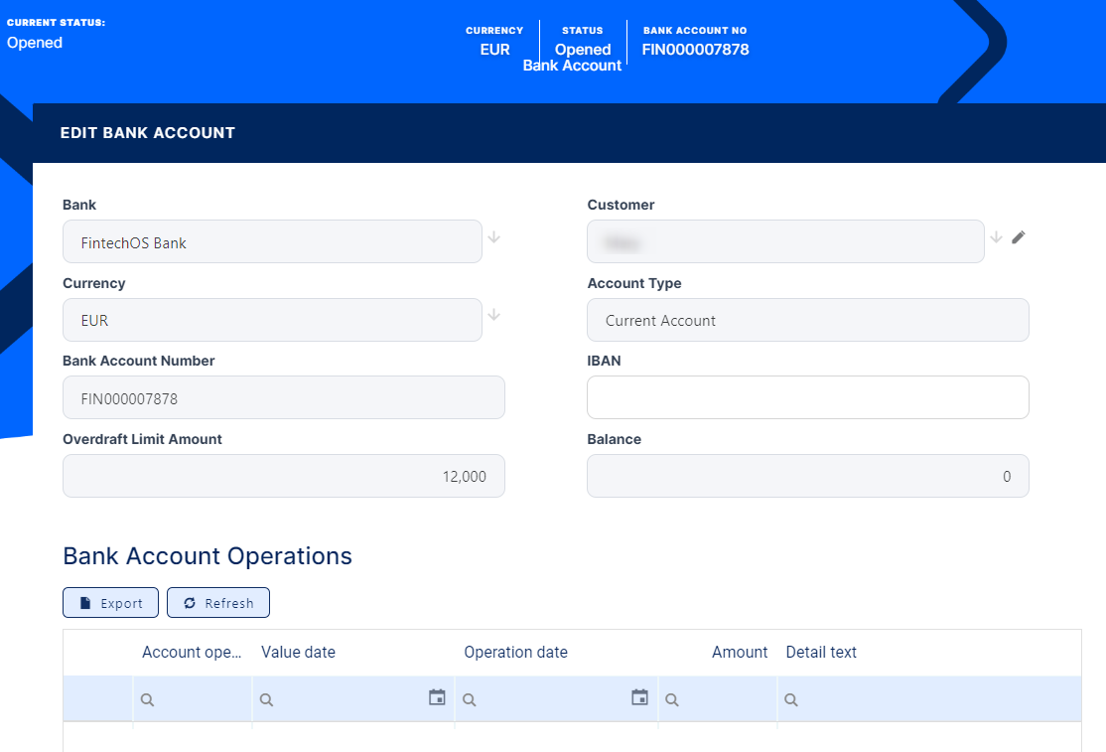Click search icon in Account operation filter
Image resolution: width=1106 pixels, height=752 pixels.
[x=147, y=700]
